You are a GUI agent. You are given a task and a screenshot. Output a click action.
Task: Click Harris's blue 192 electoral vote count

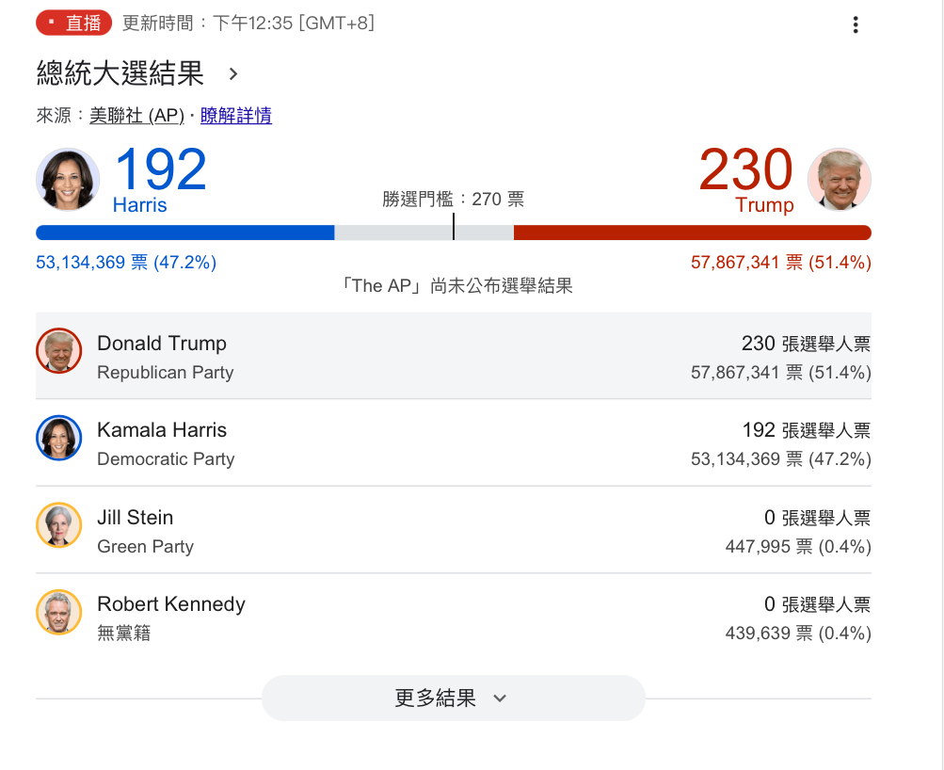[160, 169]
